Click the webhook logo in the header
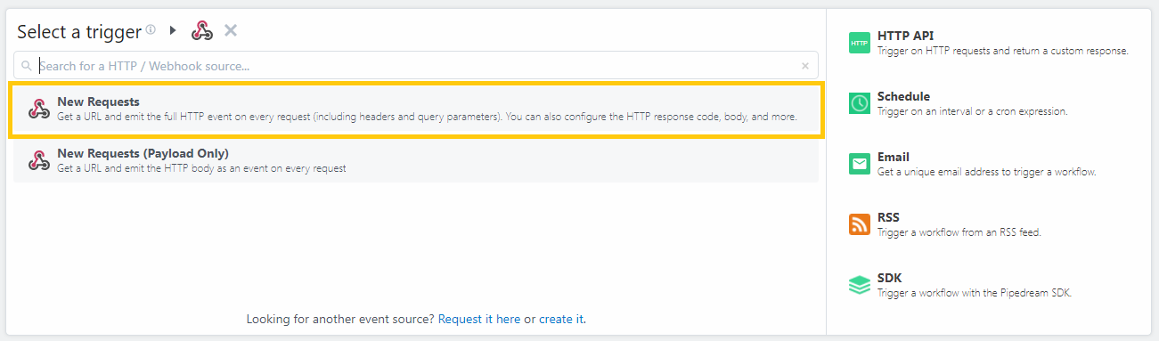The width and height of the screenshot is (1159, 341). (202, 31)
